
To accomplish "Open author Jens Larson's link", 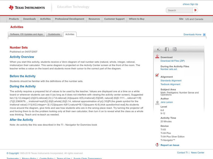I will 167,102.
